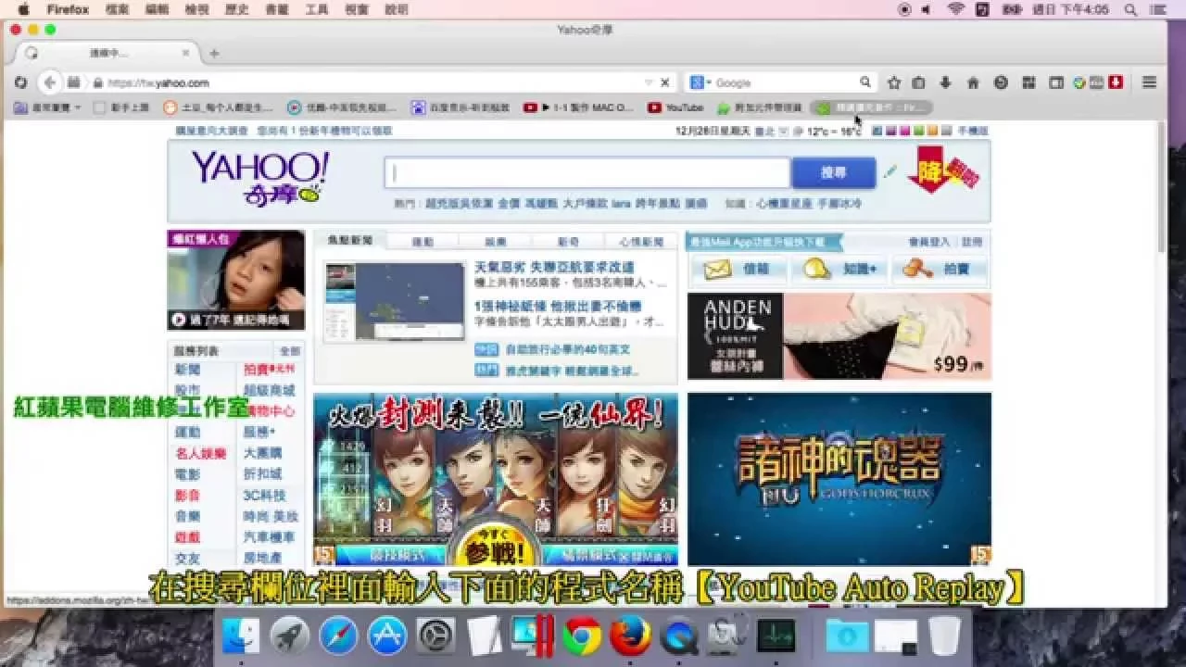Screen dimensions: 1186x667
Task: Click in the Yahoo search input field
Action: 587,172
